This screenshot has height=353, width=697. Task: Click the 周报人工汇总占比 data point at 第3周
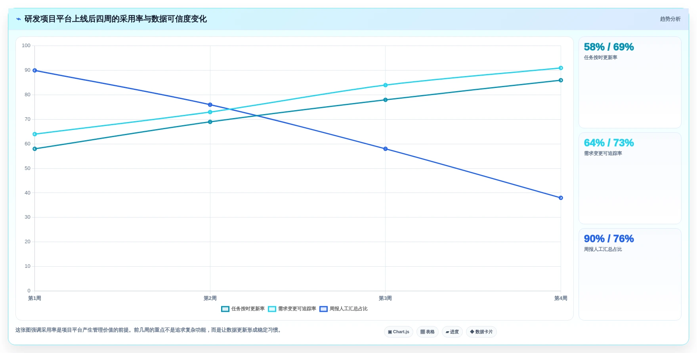click(385, 149)
